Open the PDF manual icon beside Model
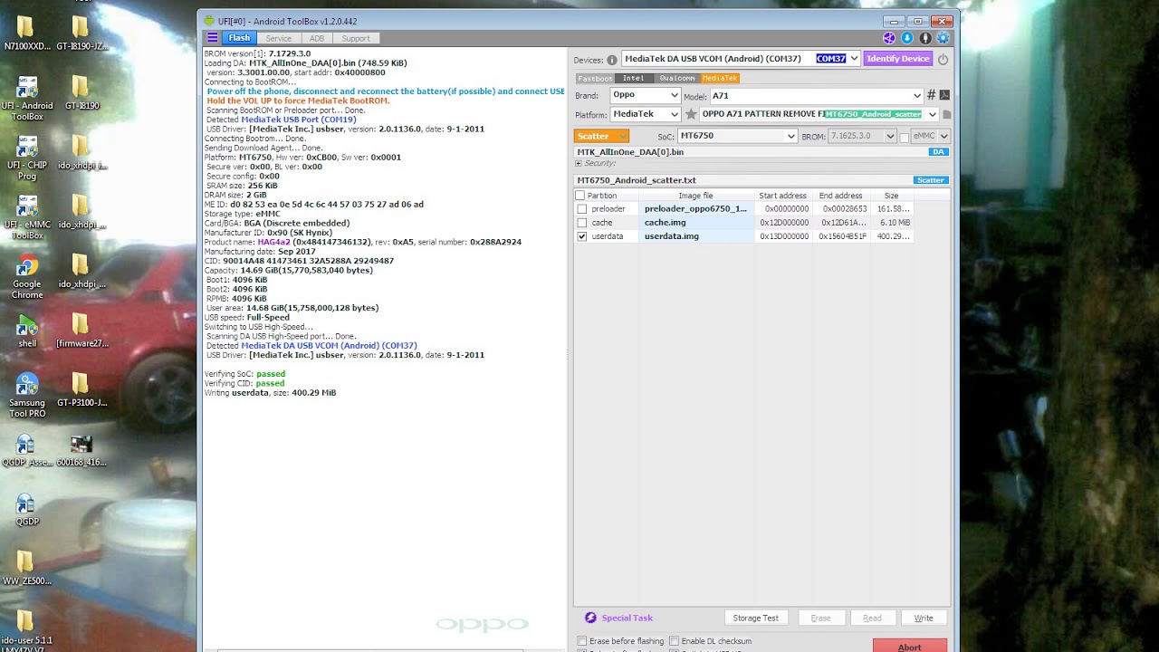1159x652 pixels. [944, 95]
